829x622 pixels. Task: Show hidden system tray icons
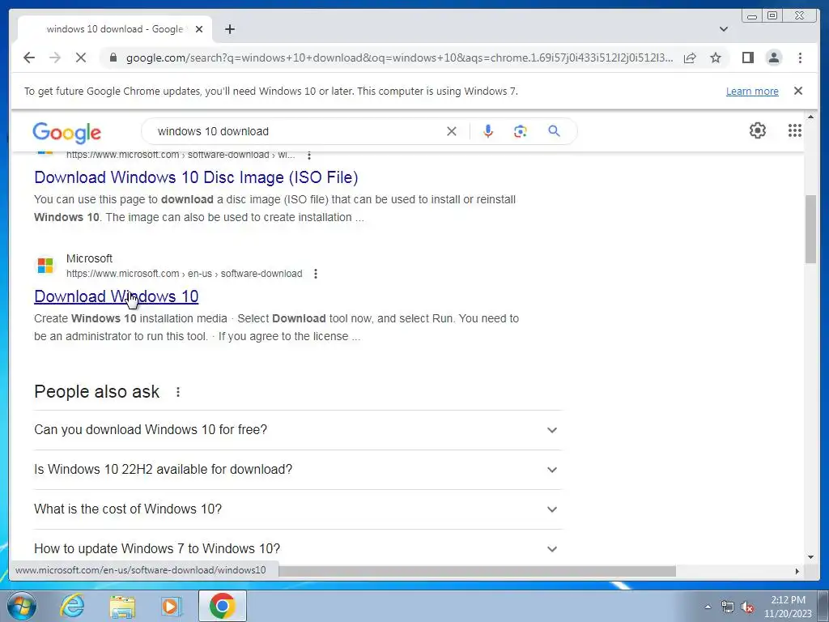tap(708, 607)
